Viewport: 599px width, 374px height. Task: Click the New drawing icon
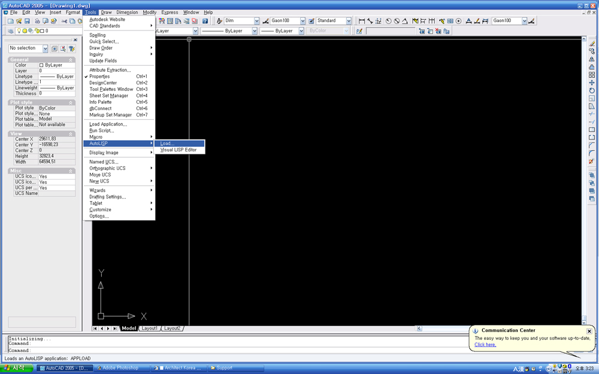[x=11, y=21]
